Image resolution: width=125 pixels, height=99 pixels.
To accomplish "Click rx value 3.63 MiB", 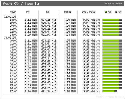I will point(31,61).
